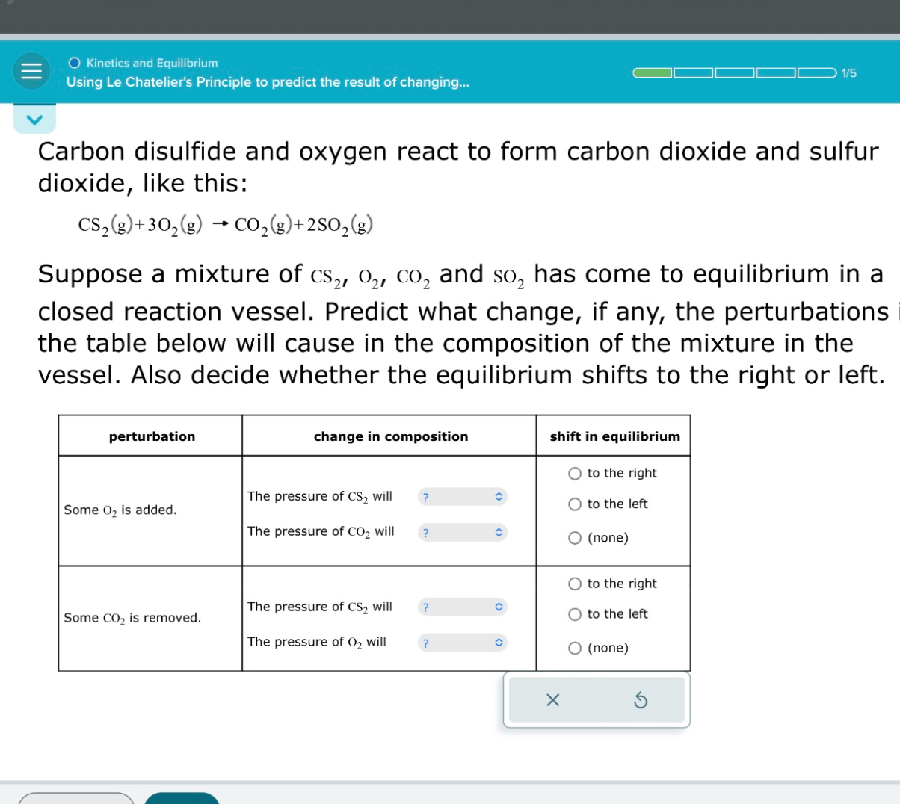Select 'to the right' for the O2 added row
The width and height of the screenshot is (900, 804).
(x=574, y=472)
